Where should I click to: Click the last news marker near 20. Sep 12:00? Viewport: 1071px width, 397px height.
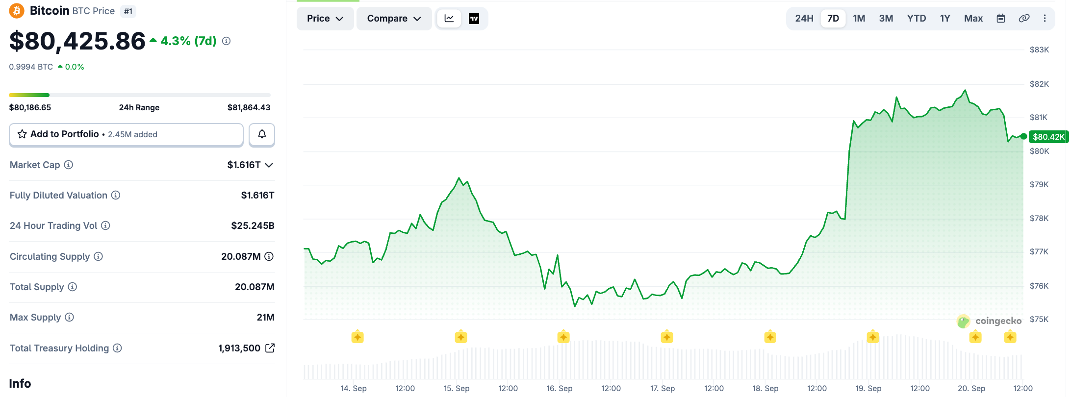click(x=1010, y=337)
